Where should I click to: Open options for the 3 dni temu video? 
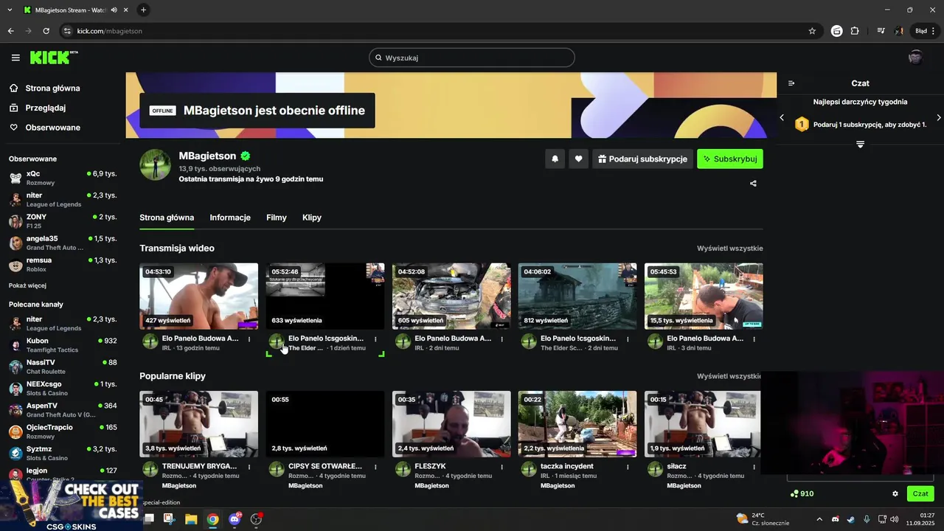point(754,339)
